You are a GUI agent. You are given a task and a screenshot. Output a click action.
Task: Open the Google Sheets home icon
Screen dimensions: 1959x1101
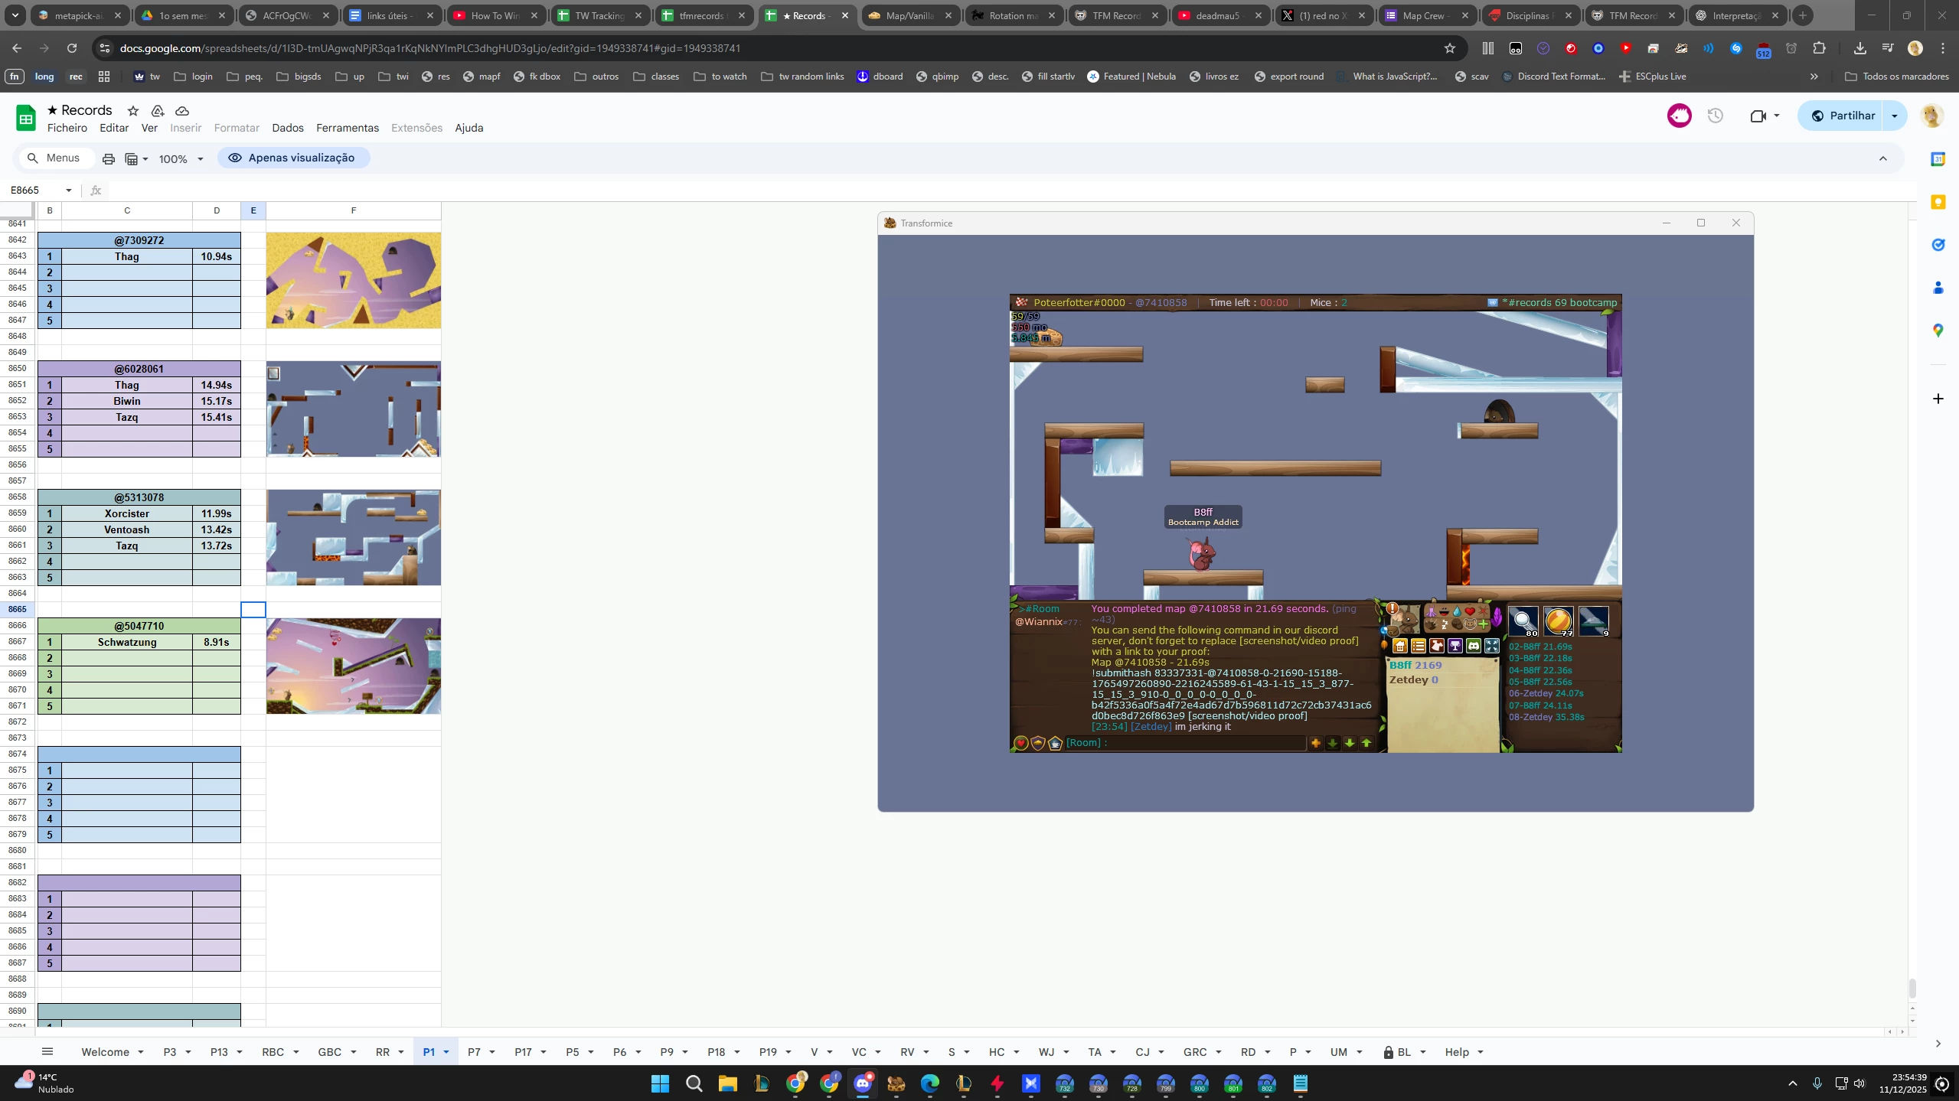(x=26, y=118)
